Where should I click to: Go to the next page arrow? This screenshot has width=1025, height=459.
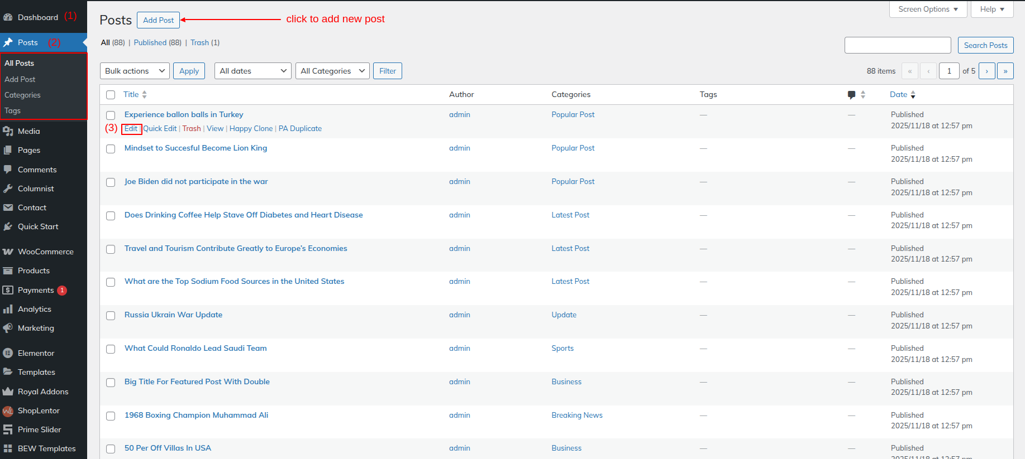[x=986, y=71]
